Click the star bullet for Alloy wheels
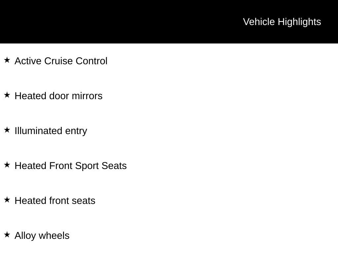The height and width of the screenshot is (253, 338). [x=7, y=235]
